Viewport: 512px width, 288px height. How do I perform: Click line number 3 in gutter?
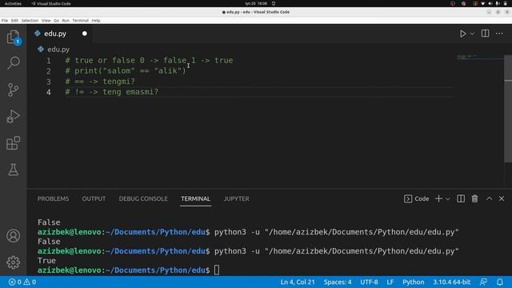(48, 82)
